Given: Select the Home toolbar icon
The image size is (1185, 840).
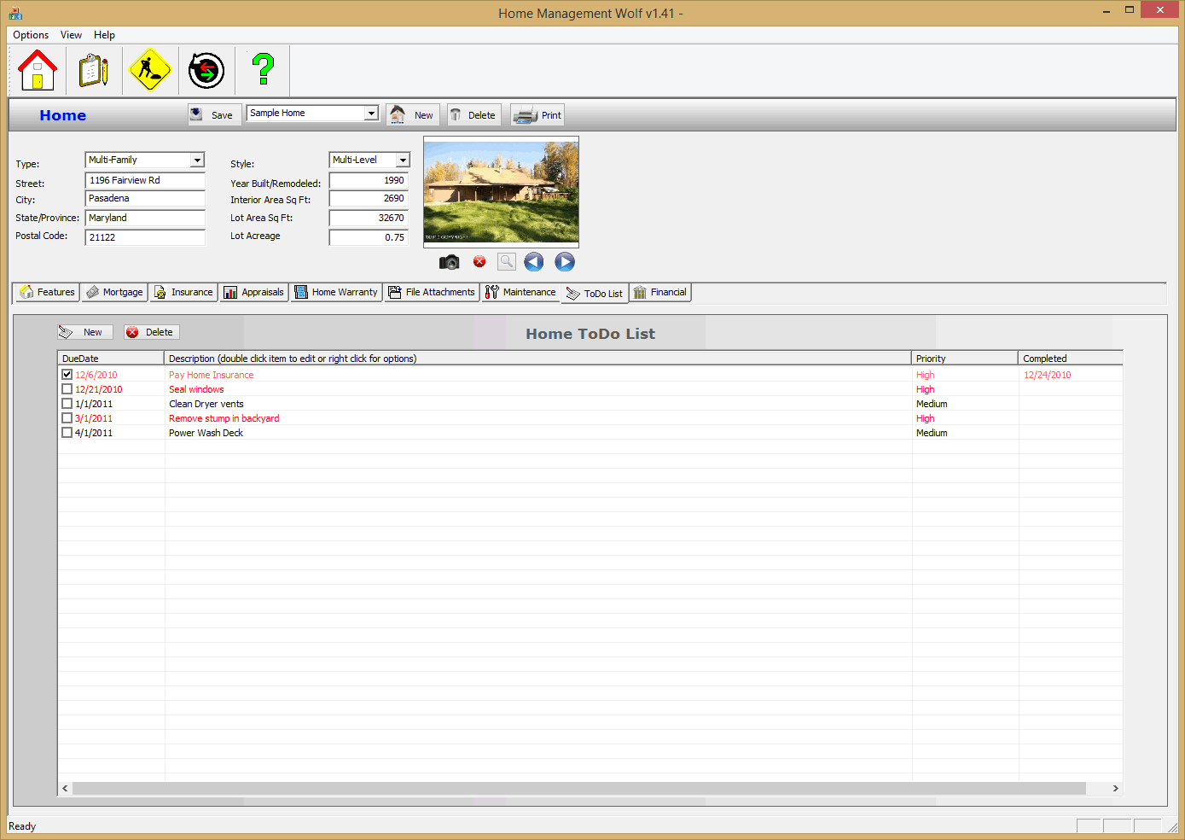Looking at the screenshot, I should (x=37, y=70).
